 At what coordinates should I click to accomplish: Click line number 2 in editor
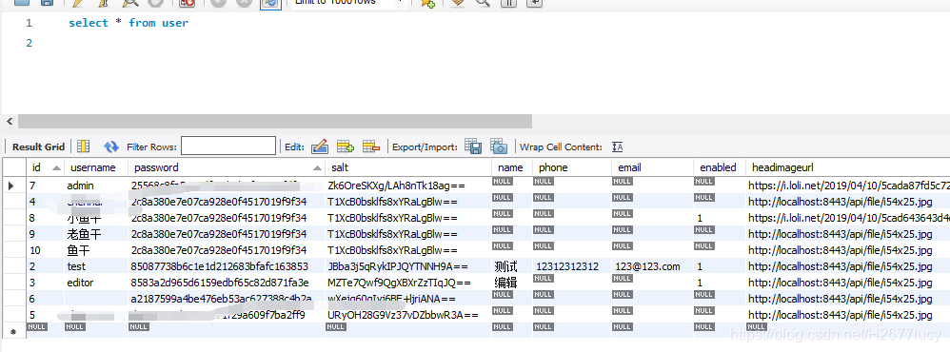coord(30,43)
